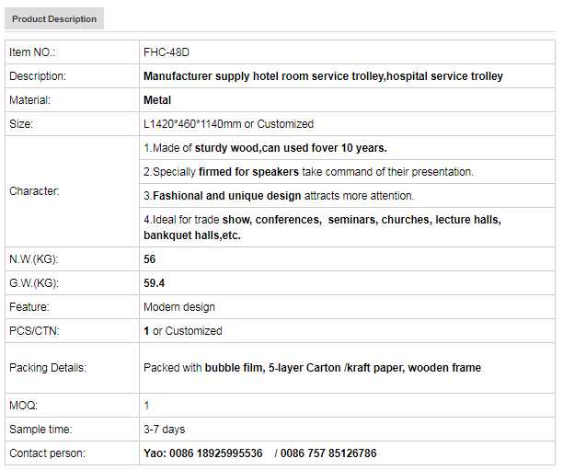Click the FHC-48D item number

(x=167, y=52)
